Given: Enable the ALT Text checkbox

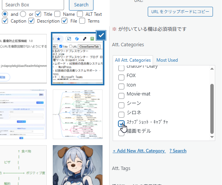Looking at the screenshot, I should coord(80,14).
